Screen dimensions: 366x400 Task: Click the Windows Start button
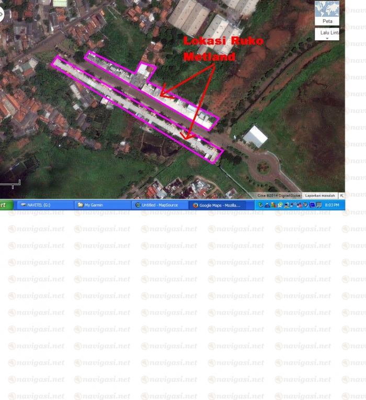tap(5, 205)
